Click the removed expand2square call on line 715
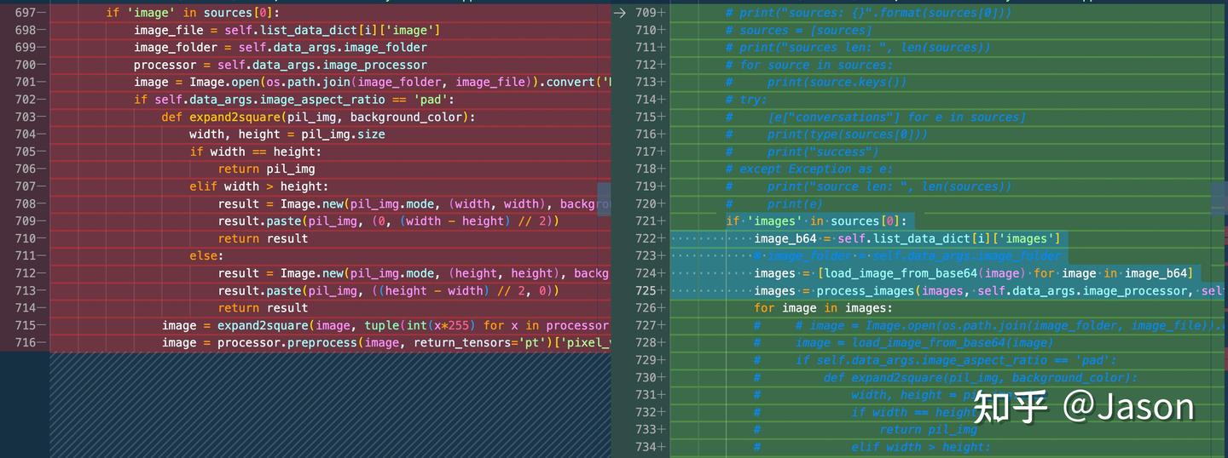Screen dimensions: 1228x458 coord(386,325)
